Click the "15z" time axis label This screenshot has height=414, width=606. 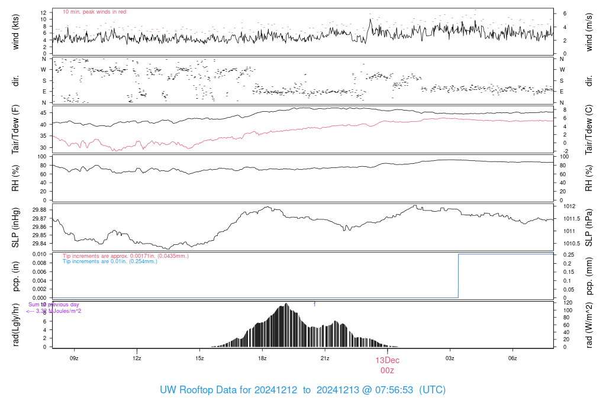click(199, 358)
